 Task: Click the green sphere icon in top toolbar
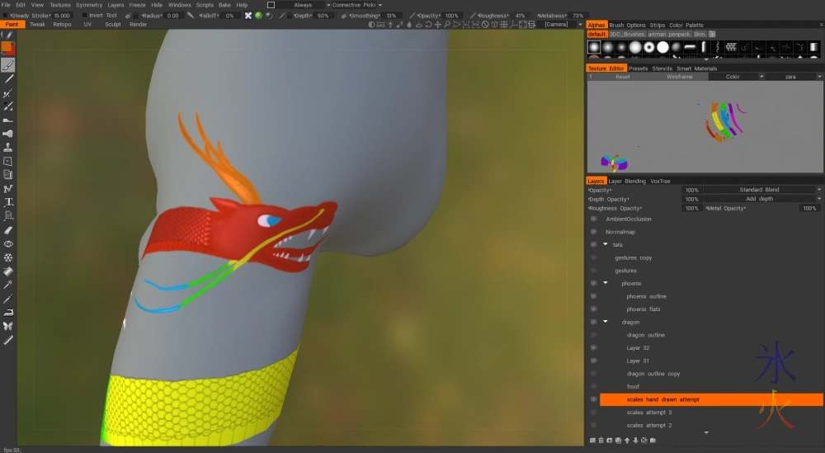[x=258, y=16]
